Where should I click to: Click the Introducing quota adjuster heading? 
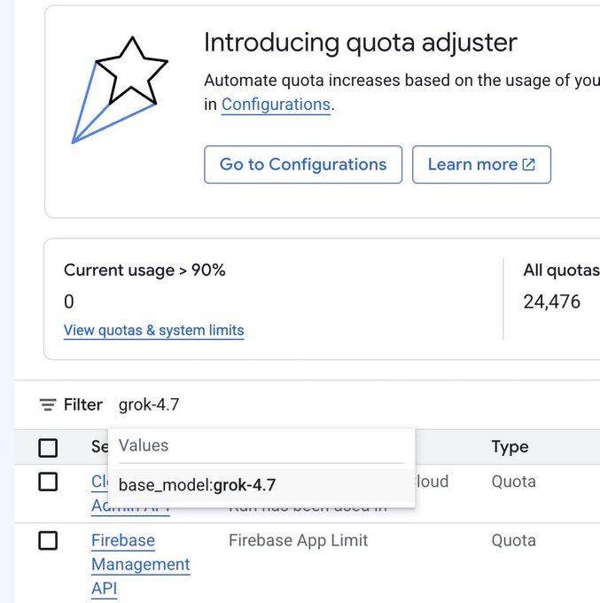pos(361,43)
